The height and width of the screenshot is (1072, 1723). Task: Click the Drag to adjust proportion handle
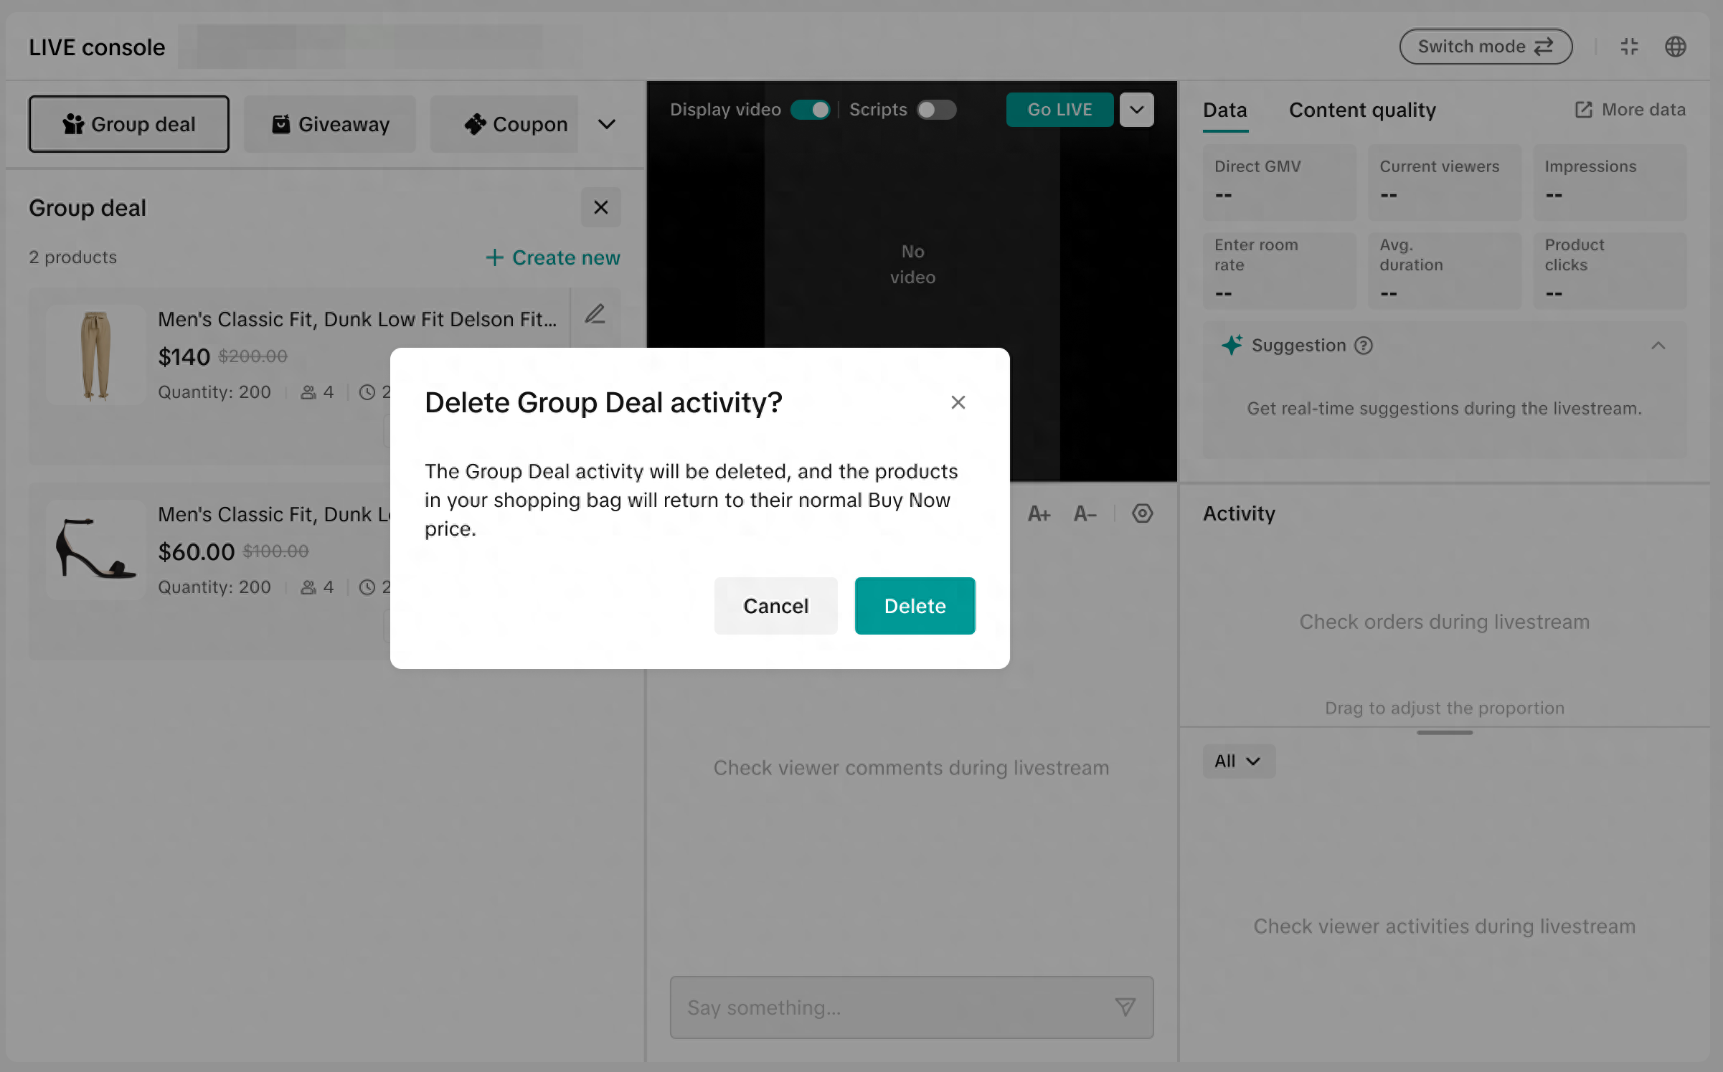pos(1444,732)
